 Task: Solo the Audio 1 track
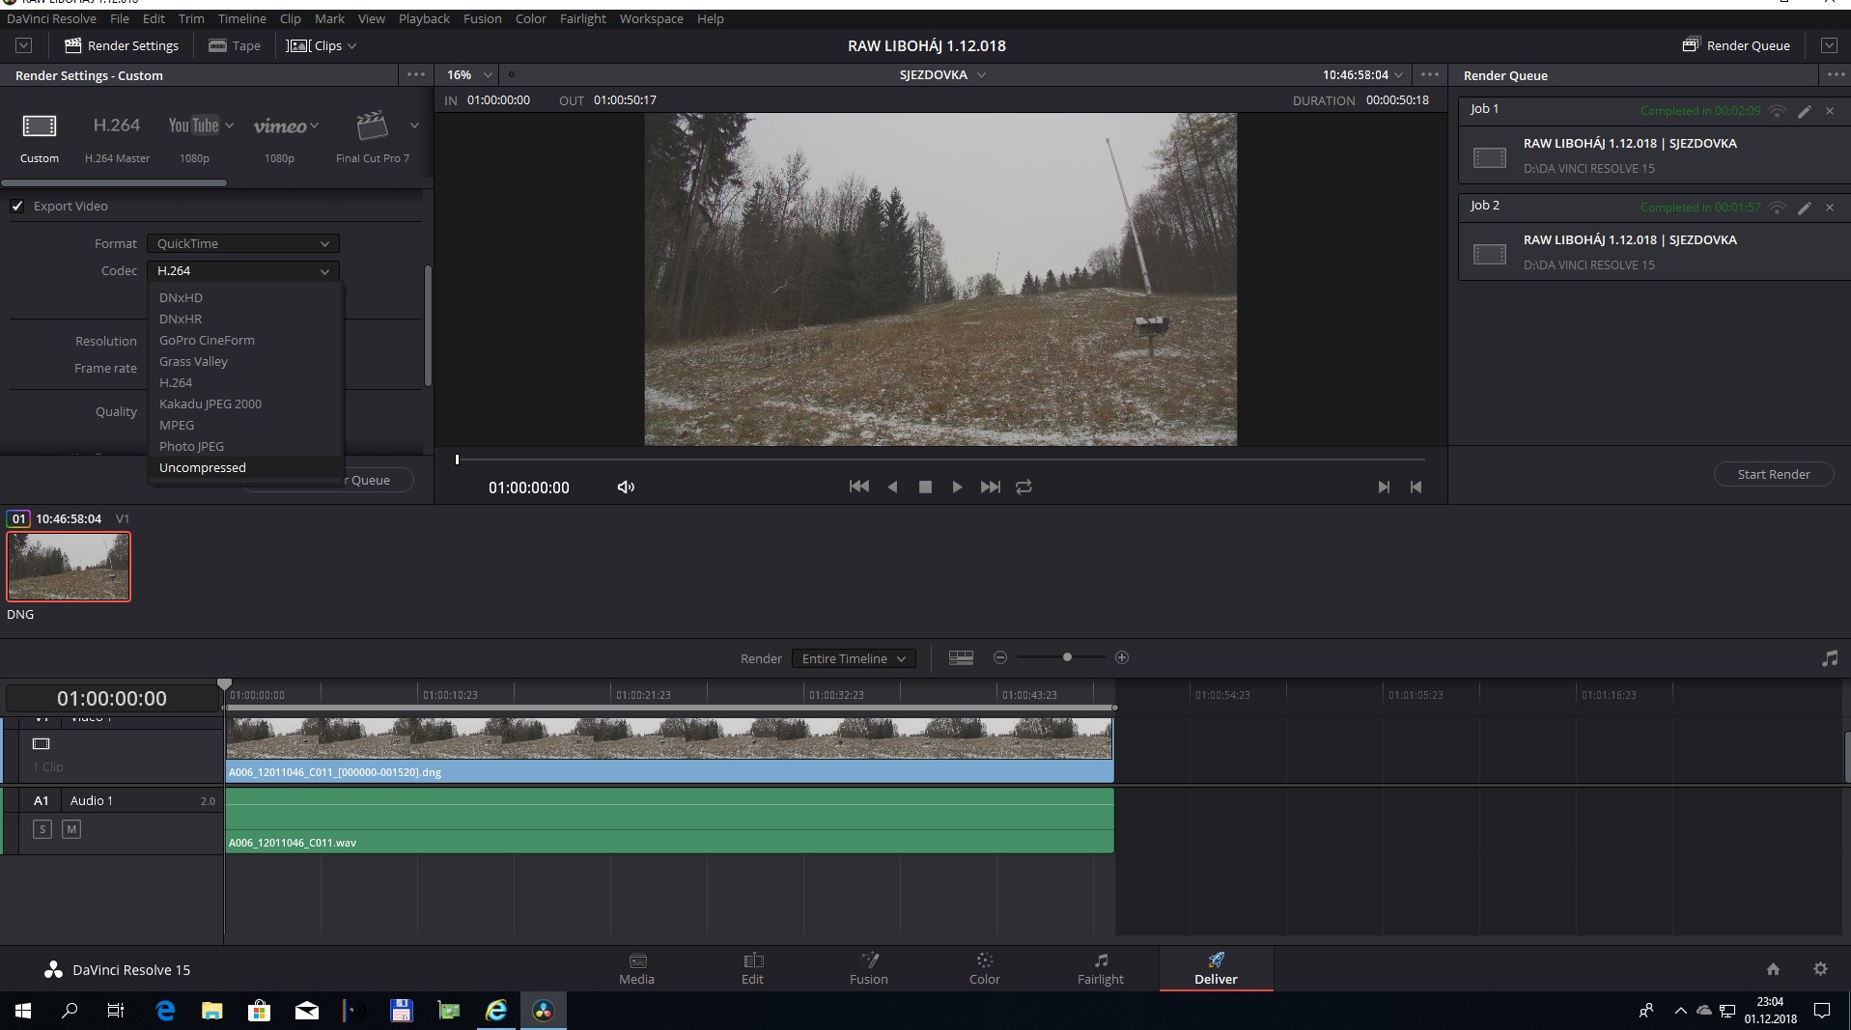click(42, 829)
